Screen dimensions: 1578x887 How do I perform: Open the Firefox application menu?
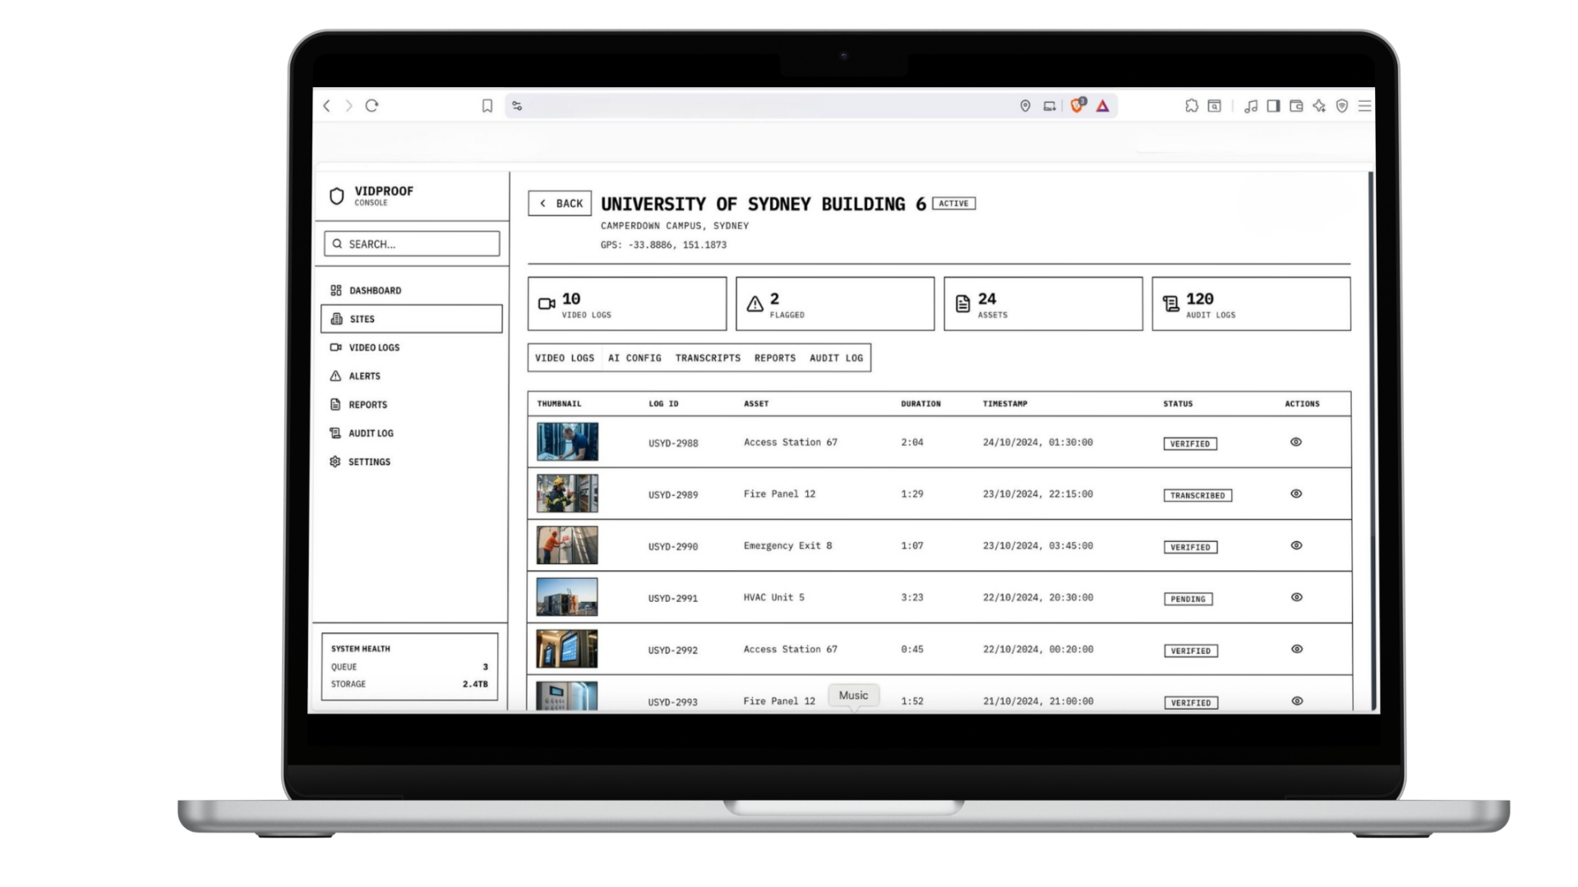(1364, 105)
